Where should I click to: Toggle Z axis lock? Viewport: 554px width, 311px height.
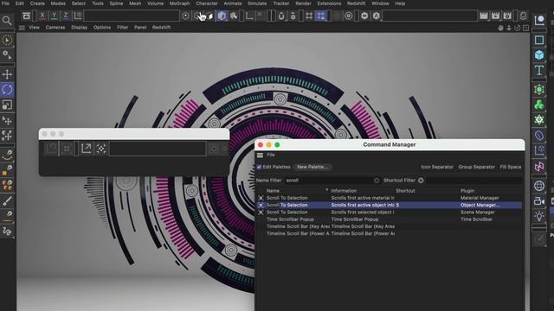click(66, 16)
